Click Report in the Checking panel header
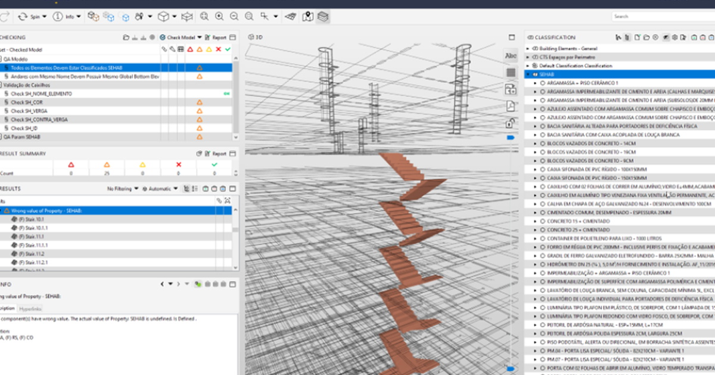This screenshot has height=375, width=715. click(217, 37)
